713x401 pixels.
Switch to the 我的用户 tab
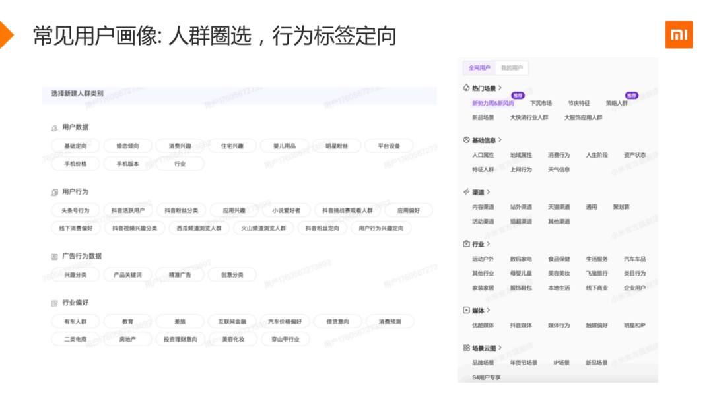point(512,68)
